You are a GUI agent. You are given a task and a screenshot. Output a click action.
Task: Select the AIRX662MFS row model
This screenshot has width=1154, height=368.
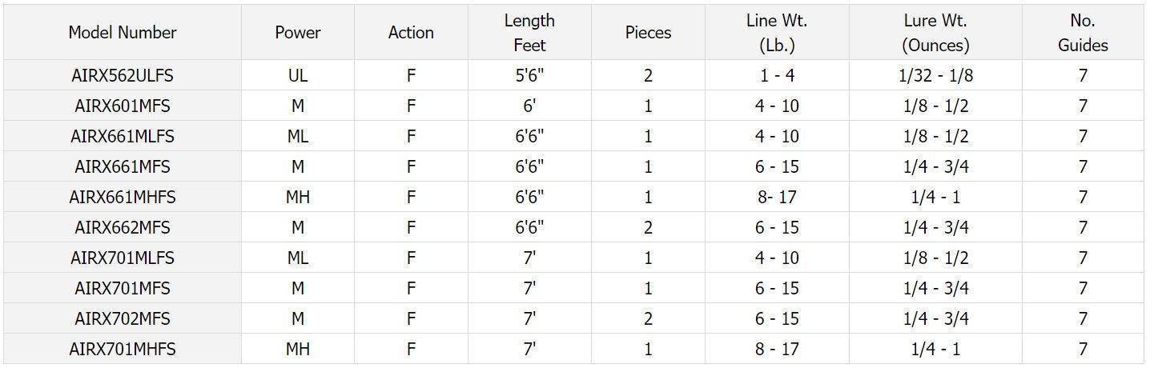pos(123,228)
